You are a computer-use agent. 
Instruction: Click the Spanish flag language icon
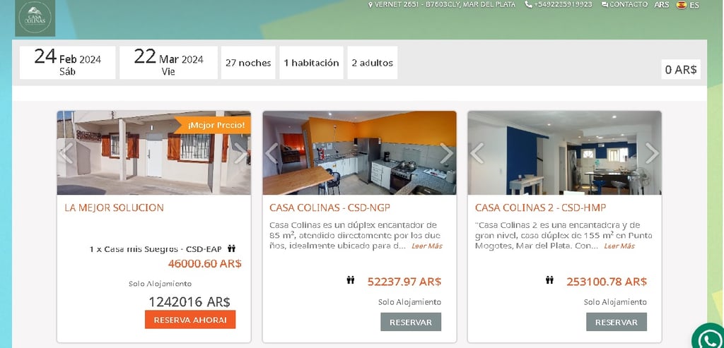(x=681, y=5)
